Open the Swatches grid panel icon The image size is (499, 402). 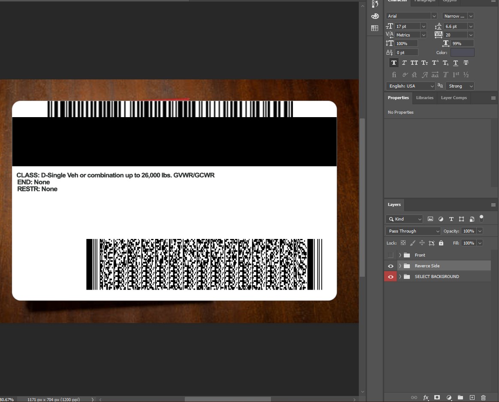pos(375,28)
